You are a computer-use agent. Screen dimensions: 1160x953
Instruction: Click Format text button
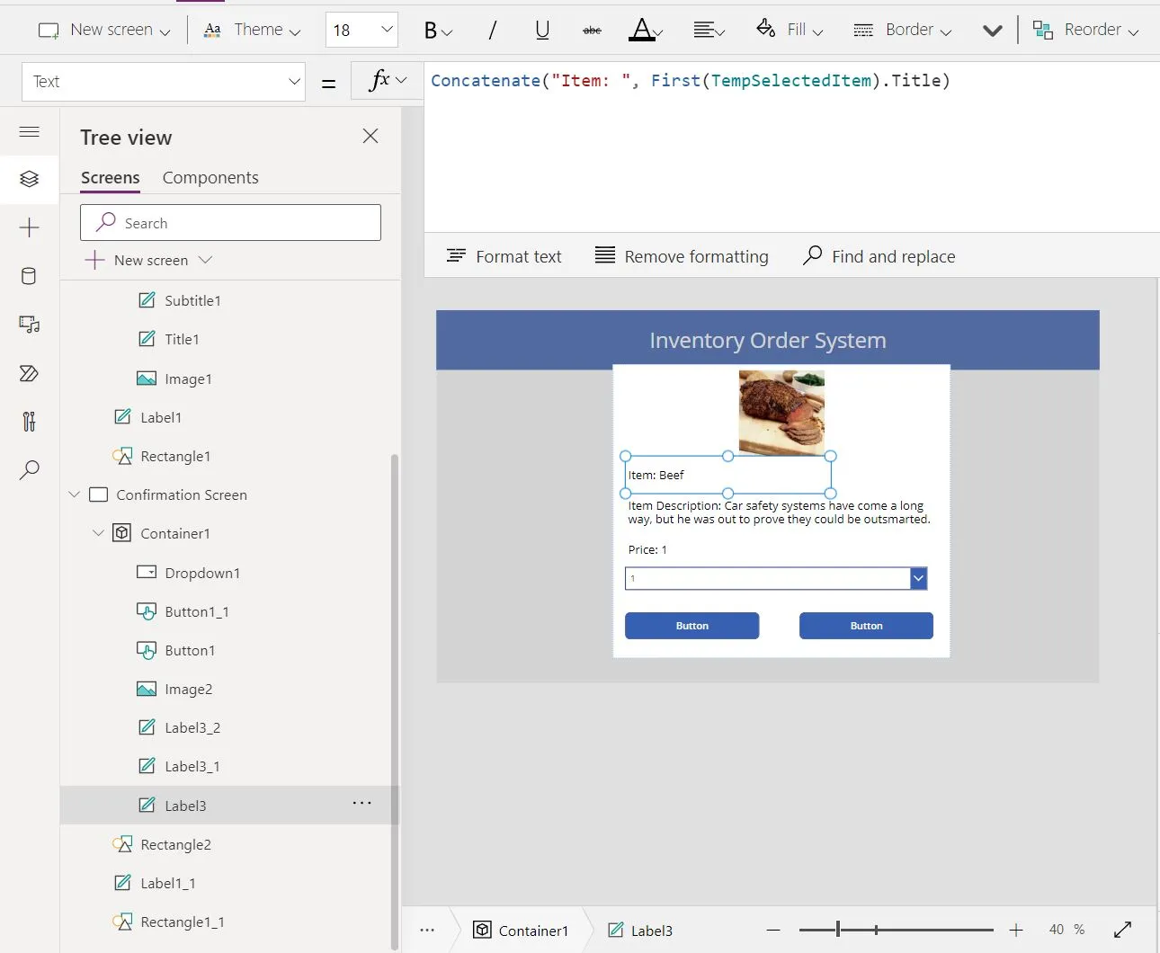504,256
